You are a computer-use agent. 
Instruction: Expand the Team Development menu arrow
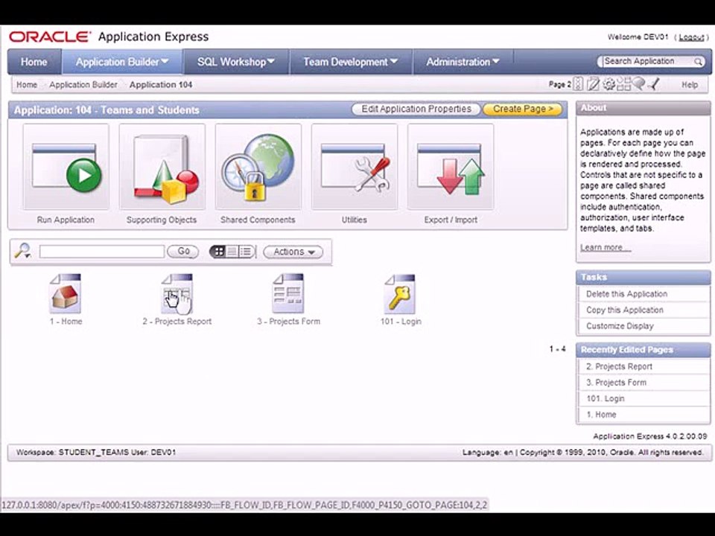[394, 60]
